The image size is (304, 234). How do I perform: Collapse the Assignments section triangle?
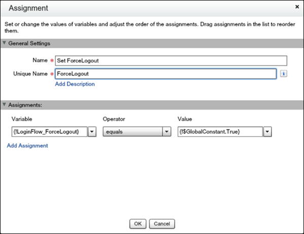[x=4, y=105]
